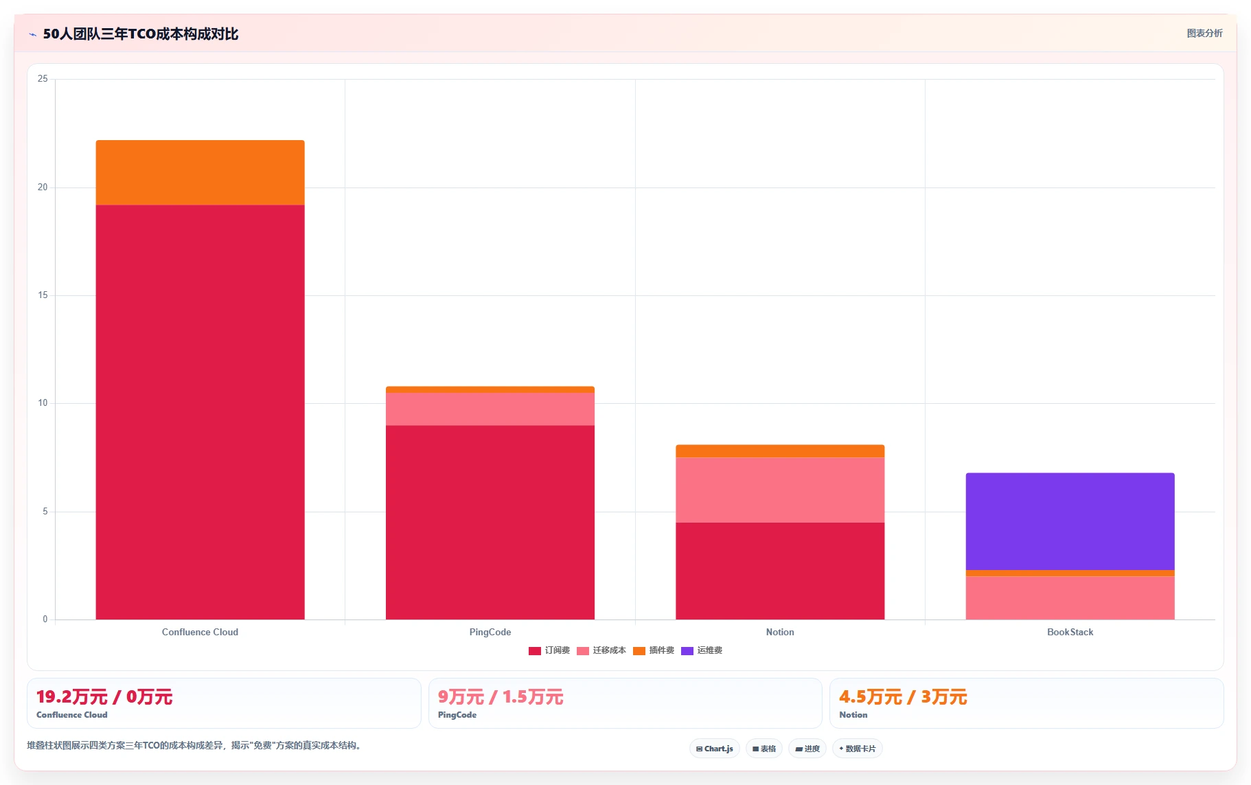
Task: Click the 迁移成本 legend text
Action: click(x=610, y=650)
